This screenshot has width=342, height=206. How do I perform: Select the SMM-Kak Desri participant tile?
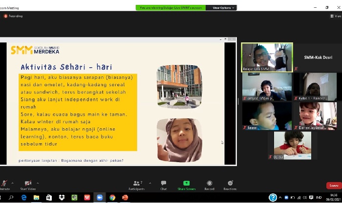[x=318, y=57]
